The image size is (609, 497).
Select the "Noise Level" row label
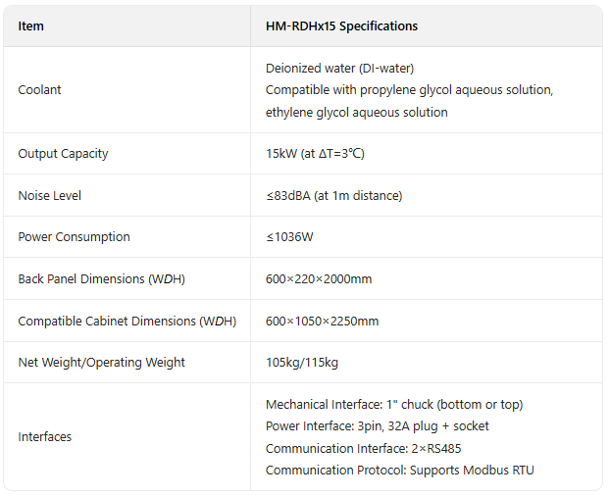(x=50, y=196)
